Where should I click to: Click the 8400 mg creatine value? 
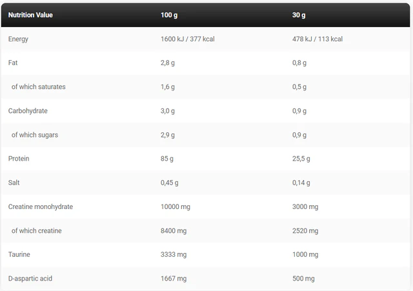pos(174,230)
